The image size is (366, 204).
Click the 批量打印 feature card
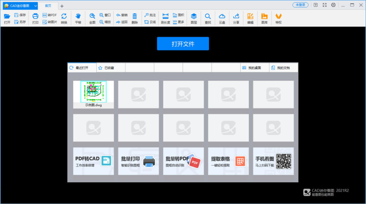(138, 161)
